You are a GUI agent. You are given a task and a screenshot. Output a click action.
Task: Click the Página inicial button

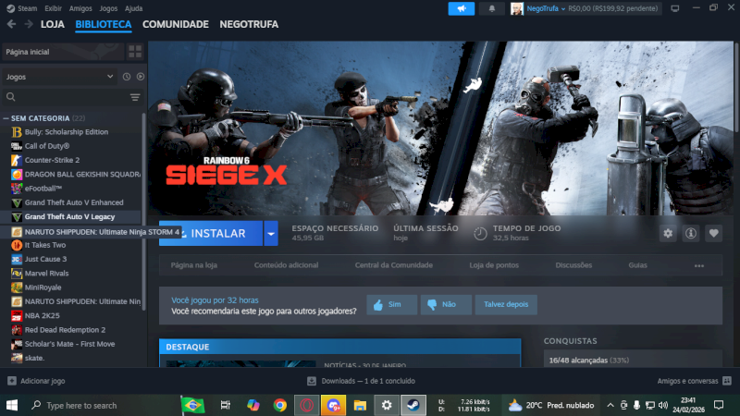click(x=63, y=52)
